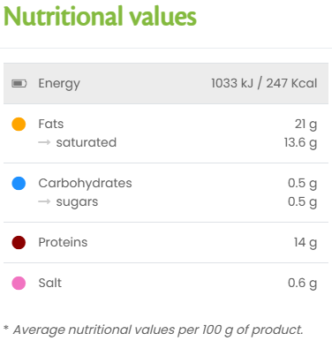This screenshot has width=332, height=341.
Task: Select the 1033 kJ / 247 Kcal value
Action: pyautogui.click(x=264, y=83)
